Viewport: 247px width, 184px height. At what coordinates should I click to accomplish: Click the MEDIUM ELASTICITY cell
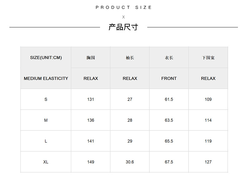tap(46, 78)
